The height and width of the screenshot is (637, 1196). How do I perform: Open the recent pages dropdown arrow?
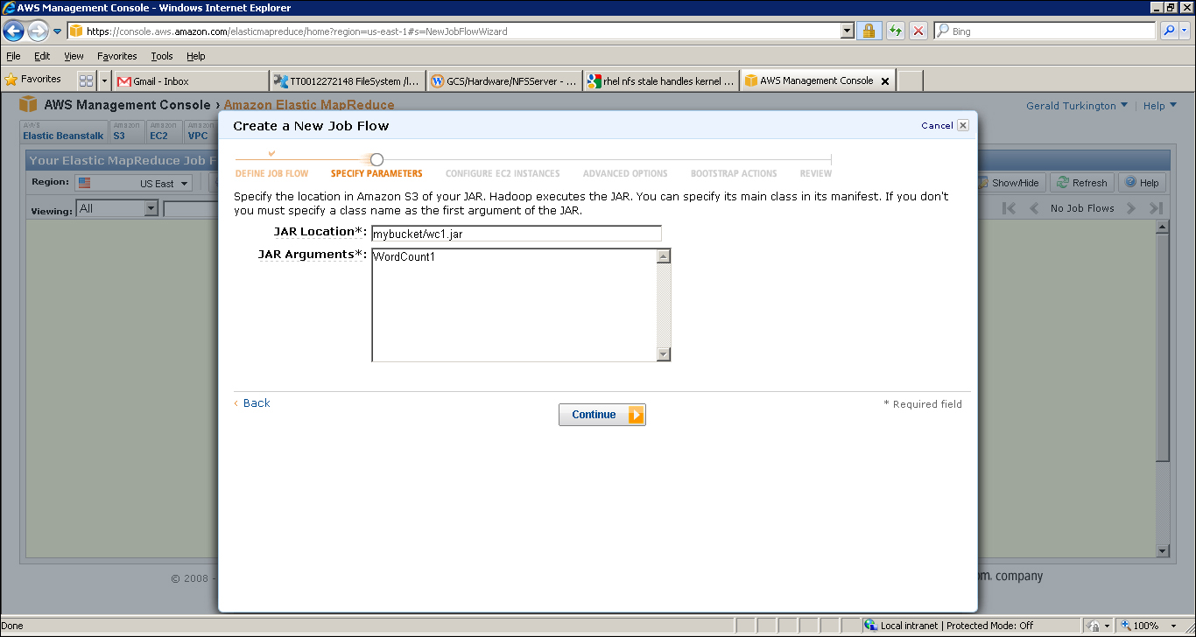pyautogui.click(x=57, y=31)
